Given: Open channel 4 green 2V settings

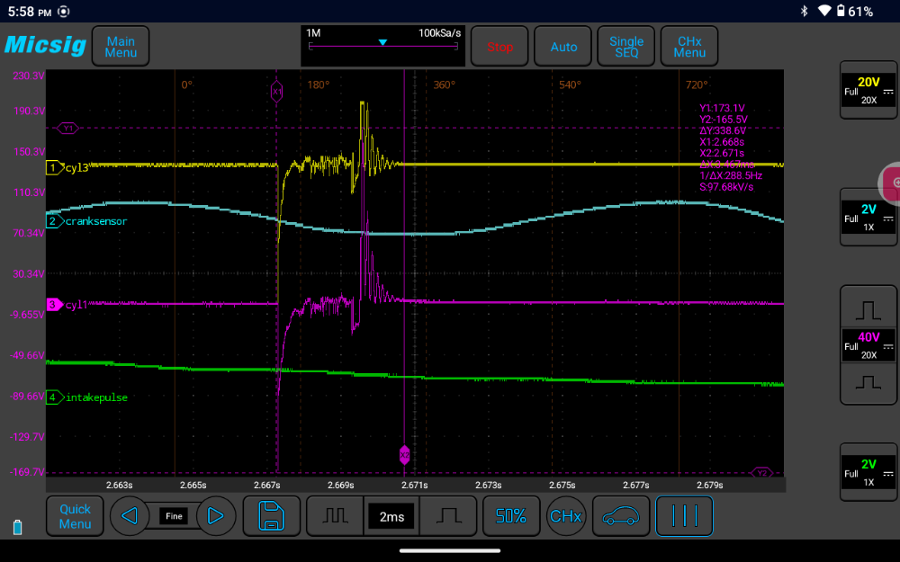Looking at the screenshot, I should (x=868, y=472).
